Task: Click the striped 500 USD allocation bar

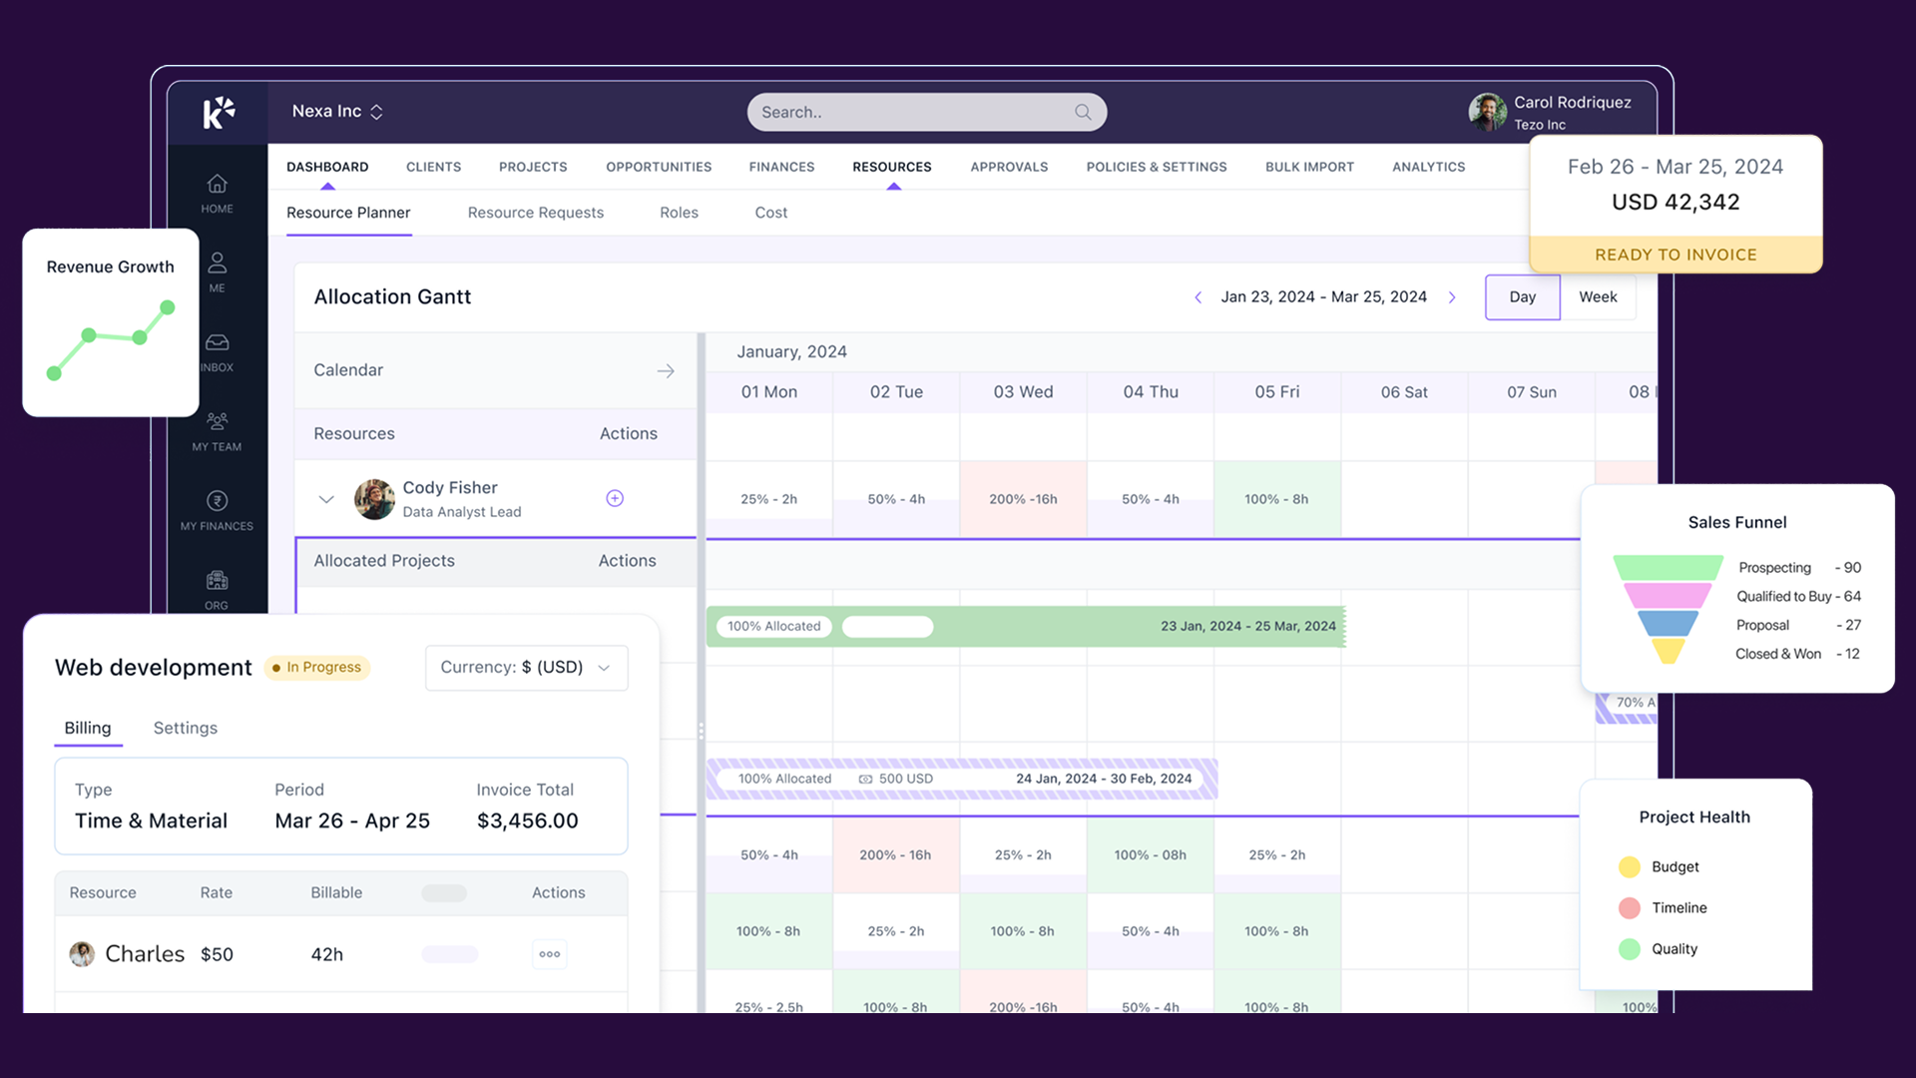Action: [x=962, y=779]
